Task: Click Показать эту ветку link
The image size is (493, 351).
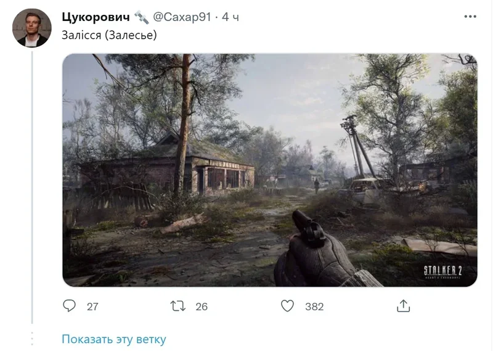Action: coord(114,339)
